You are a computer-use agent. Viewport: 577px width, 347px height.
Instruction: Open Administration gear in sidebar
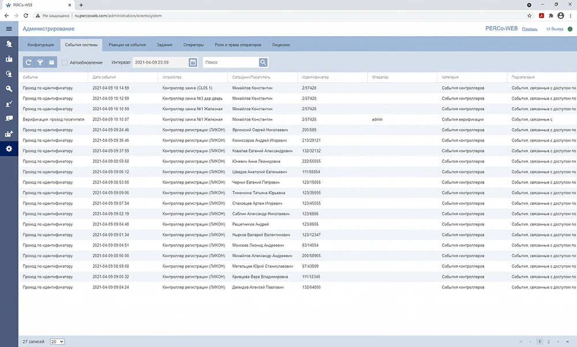pos(9,149)
